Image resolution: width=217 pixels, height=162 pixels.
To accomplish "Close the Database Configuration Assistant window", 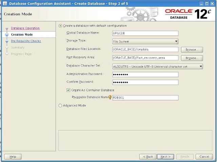I will [212, 4].
